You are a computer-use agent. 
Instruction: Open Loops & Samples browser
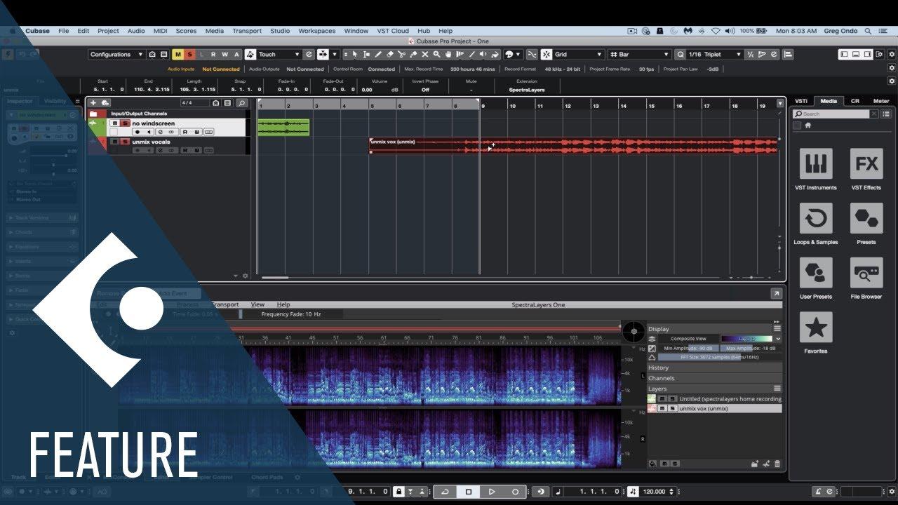[x=816, y=219]
